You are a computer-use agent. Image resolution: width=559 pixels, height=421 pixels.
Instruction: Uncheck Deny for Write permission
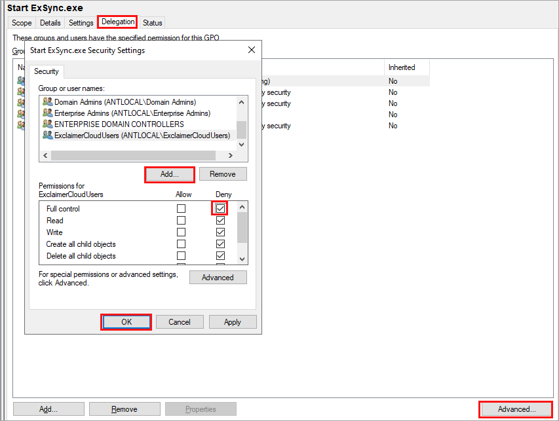220,232
